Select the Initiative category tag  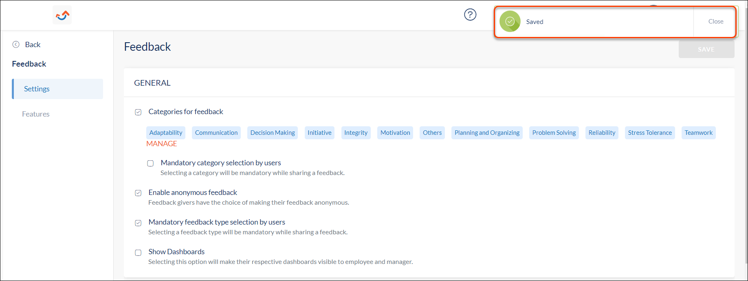coord(319,133)
